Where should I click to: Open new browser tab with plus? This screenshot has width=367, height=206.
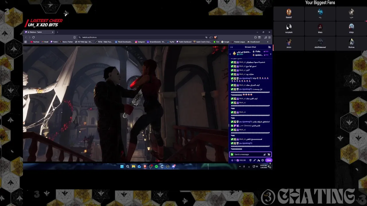click(57, 32)
